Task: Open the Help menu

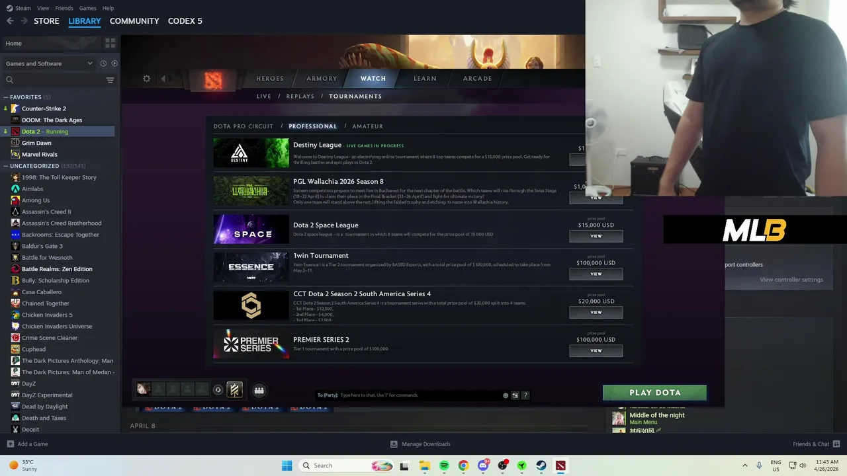Action: pos(108,8)
